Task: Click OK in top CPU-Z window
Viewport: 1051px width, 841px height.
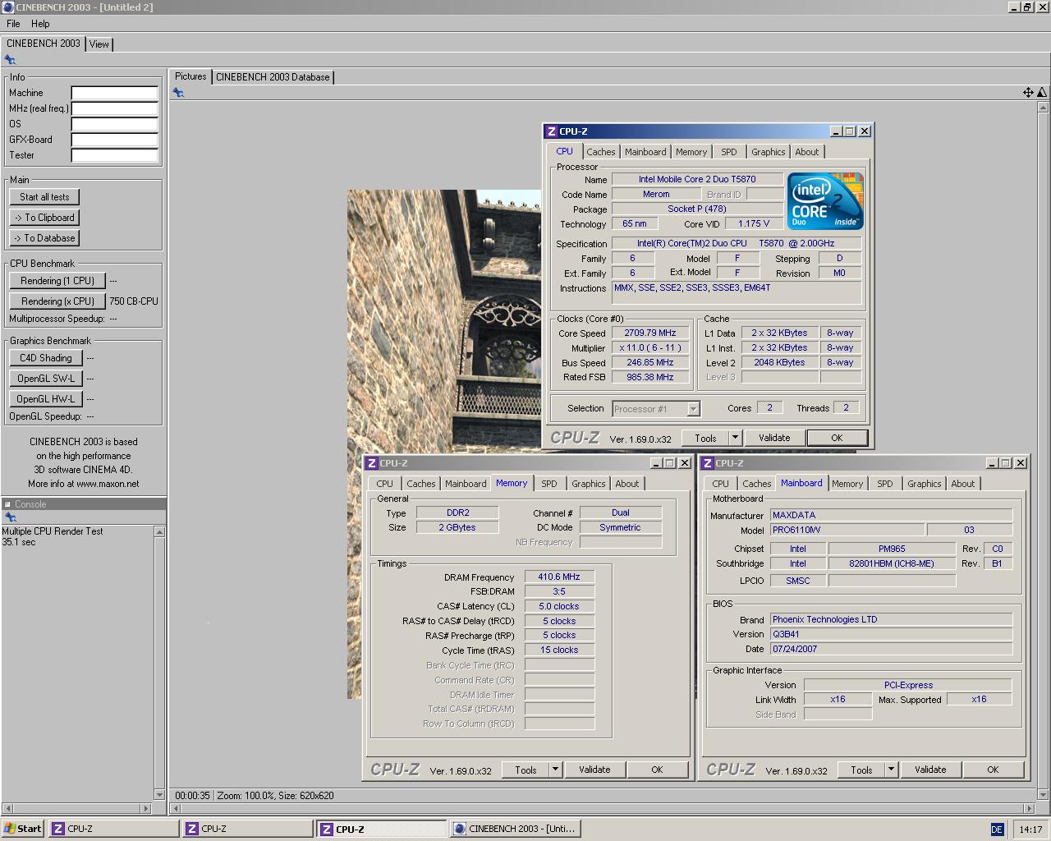Action: click(x=837, y=438)
